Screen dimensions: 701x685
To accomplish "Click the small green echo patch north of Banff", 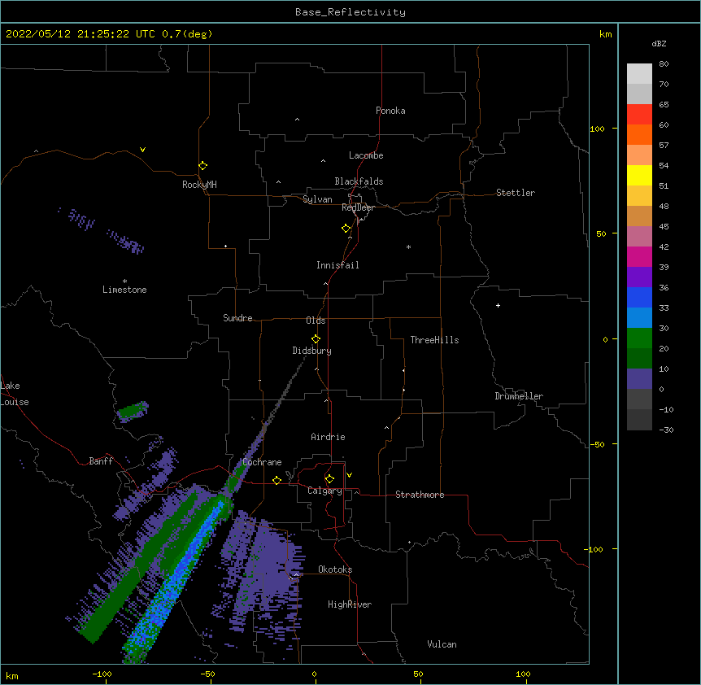I will [133, 412].
